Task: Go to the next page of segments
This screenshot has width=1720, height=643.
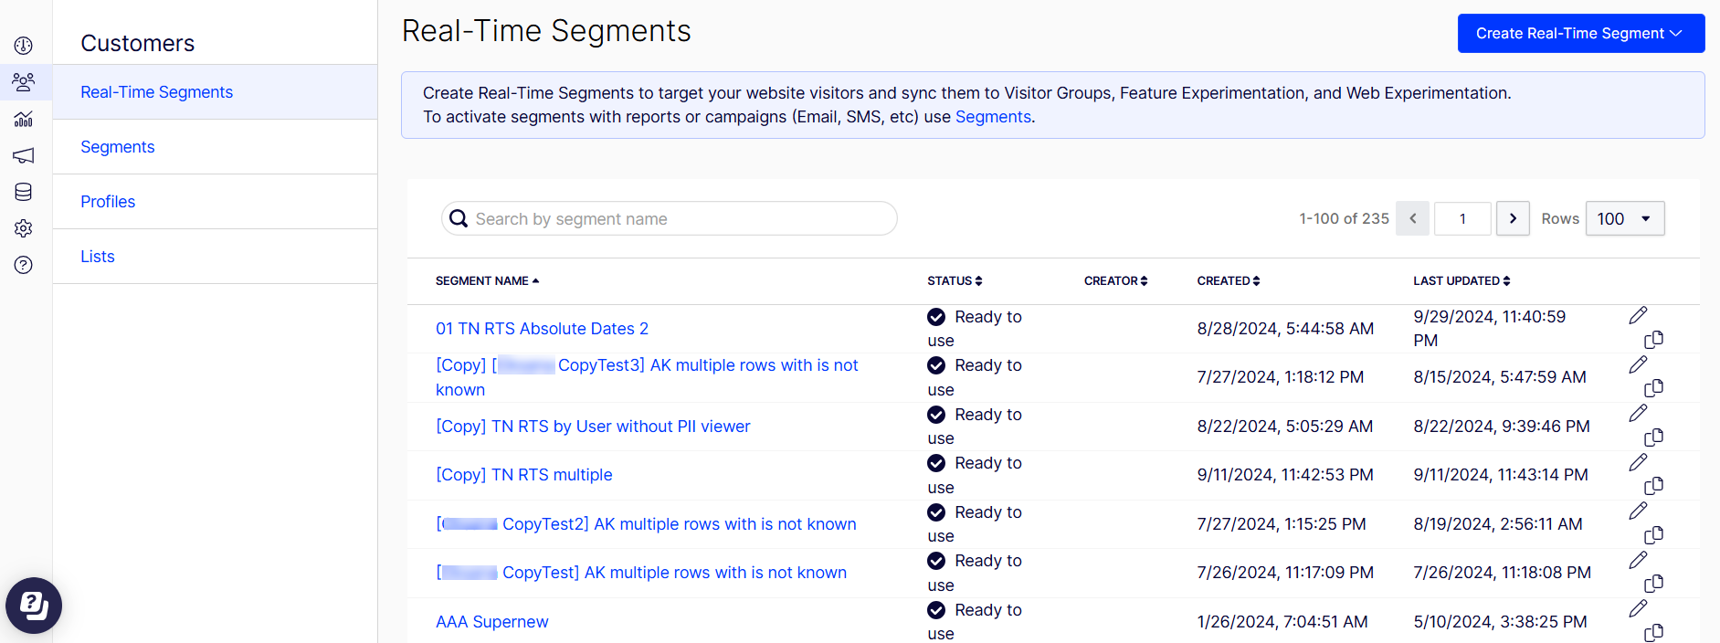Action: point(1513,218)
